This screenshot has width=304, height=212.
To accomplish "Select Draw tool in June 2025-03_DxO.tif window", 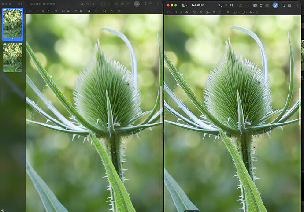I will 48,11.
